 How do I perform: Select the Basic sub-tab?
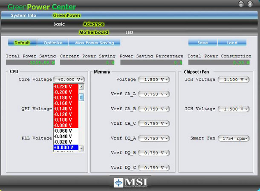(59, 24)
